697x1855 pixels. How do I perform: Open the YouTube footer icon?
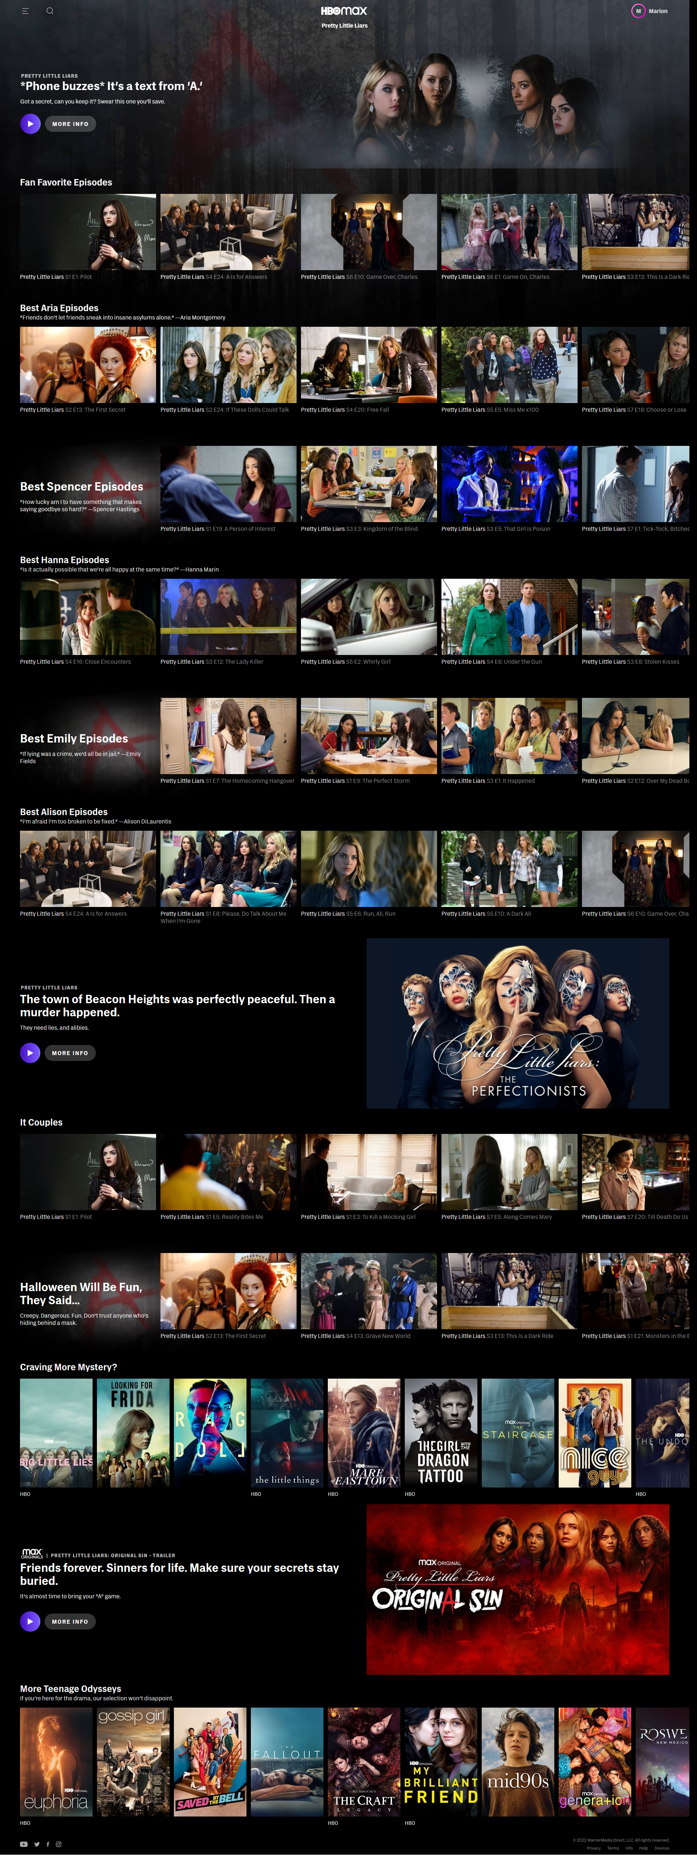pyautogui.click(x=24, y=1844)
